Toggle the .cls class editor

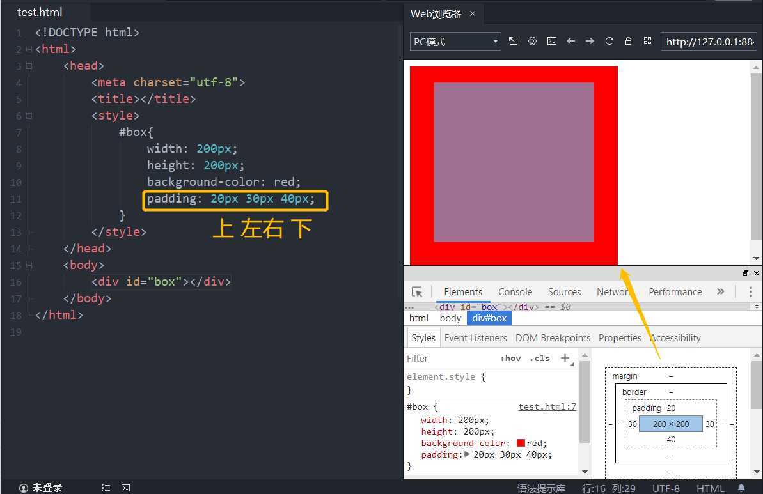540,359
